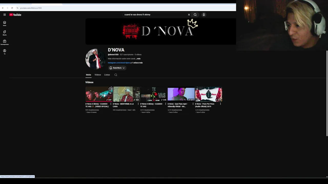The width and height of the screenshot is (328, 184).
Task: Click the browser forward arrow
Action: (7, 8)
